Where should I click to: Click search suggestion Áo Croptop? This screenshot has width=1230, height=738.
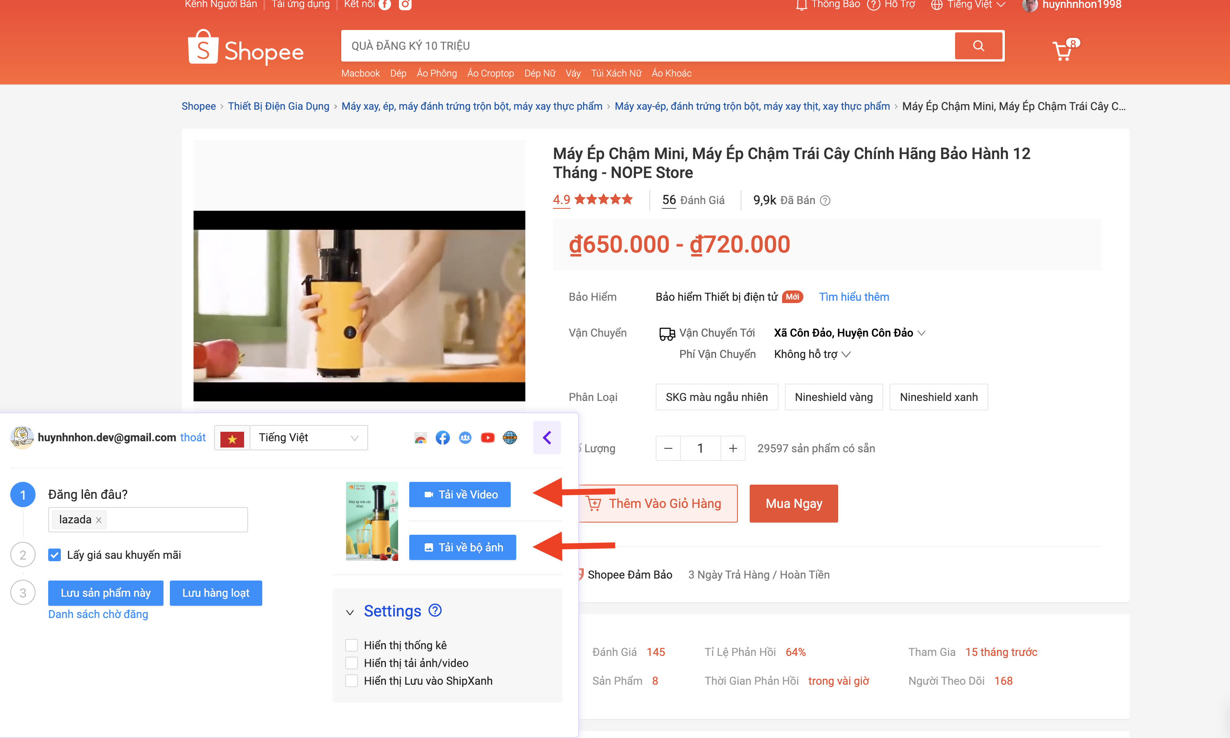pos(490,73)
